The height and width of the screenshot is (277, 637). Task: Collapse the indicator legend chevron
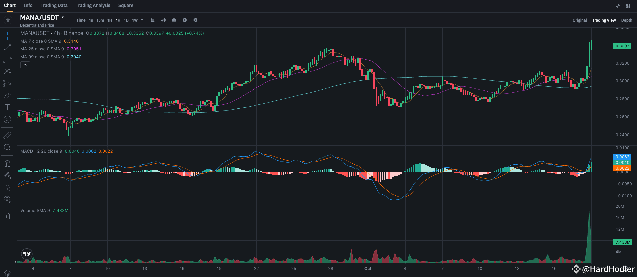point(25,65)
